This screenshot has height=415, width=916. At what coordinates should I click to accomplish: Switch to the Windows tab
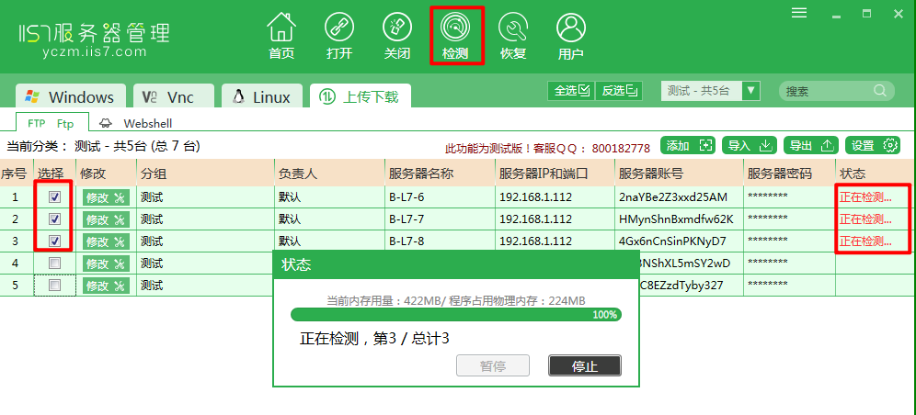(71, 96)
